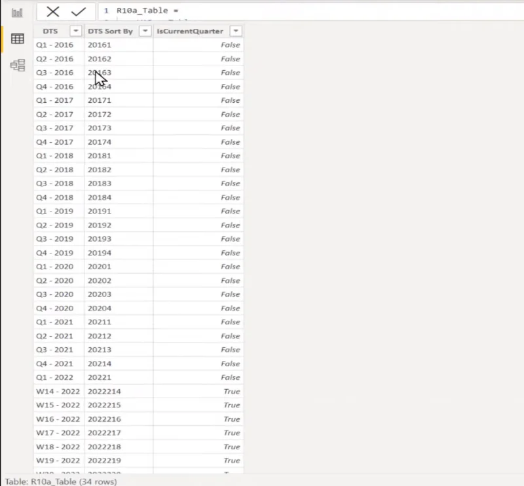Click the 20184 sort value cell
The image size is (524, 486).
point(119,198)
